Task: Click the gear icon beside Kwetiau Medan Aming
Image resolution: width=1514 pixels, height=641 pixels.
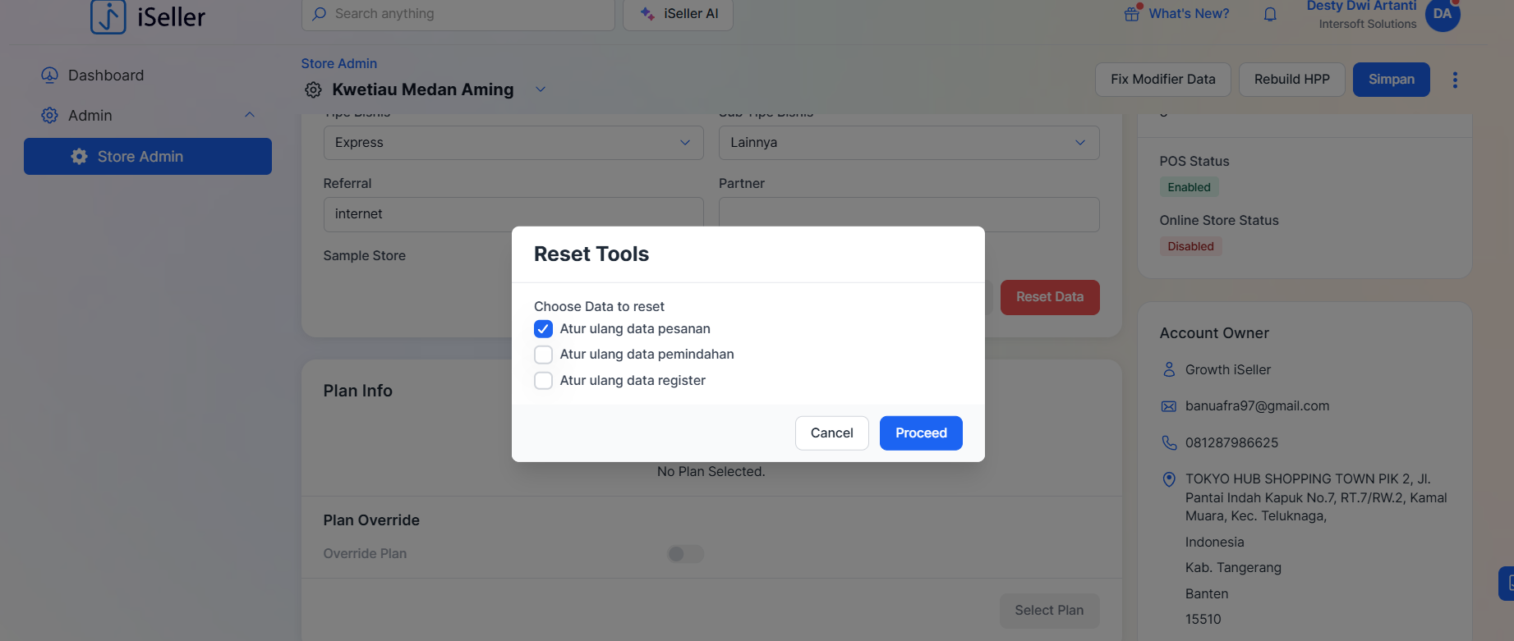Action: pyautogui.click(x=313, y=90)
